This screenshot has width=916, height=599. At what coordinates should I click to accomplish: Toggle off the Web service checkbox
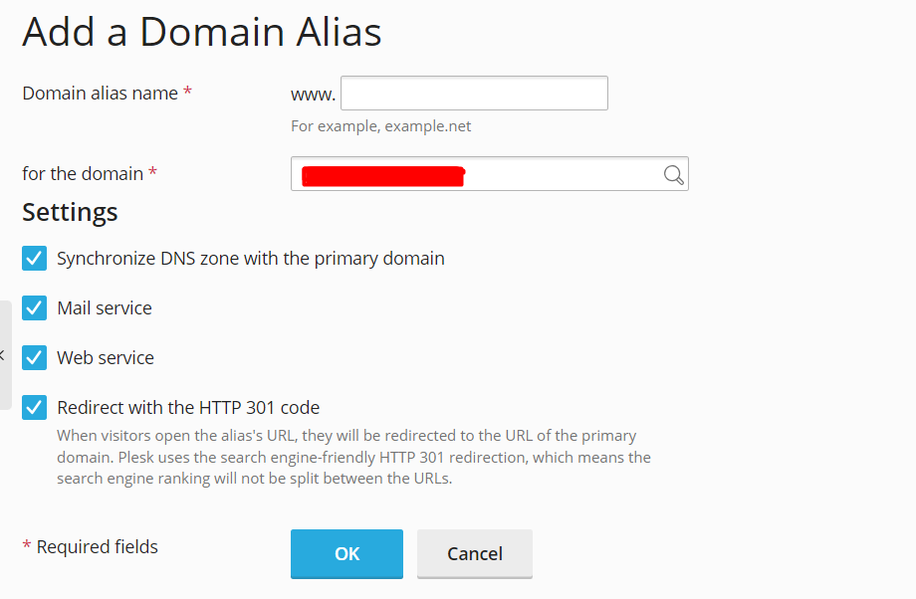click(x=34, y=357)
